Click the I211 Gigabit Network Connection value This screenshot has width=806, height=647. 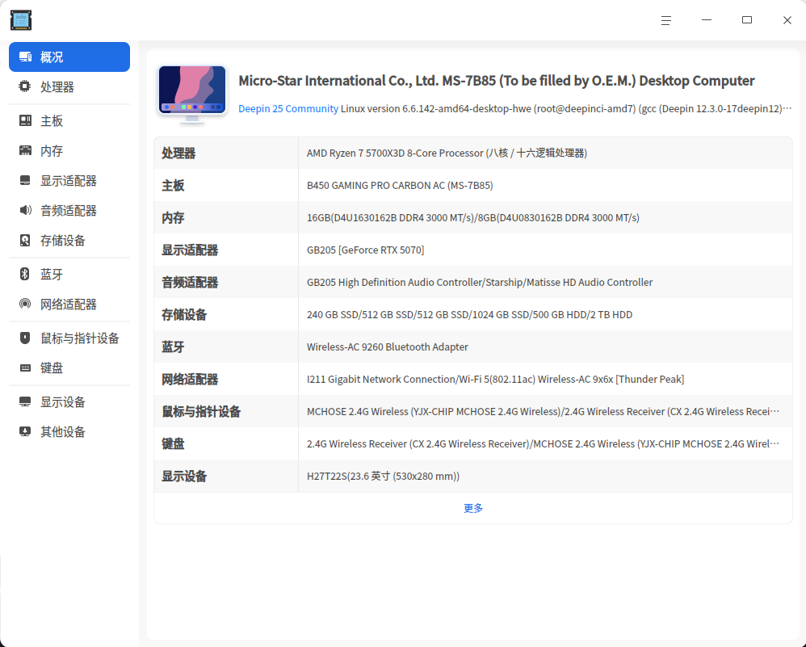(x=496, y=379)
